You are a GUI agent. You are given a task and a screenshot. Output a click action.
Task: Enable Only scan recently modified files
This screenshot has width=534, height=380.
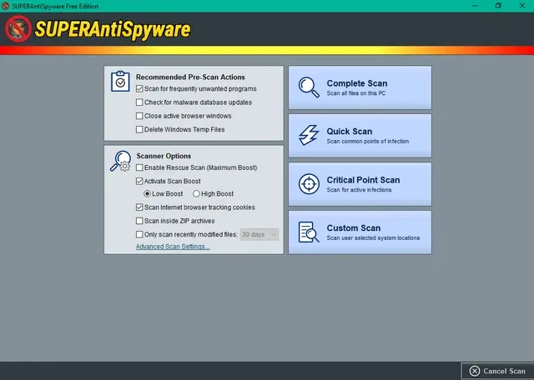[x=139, y=234]
